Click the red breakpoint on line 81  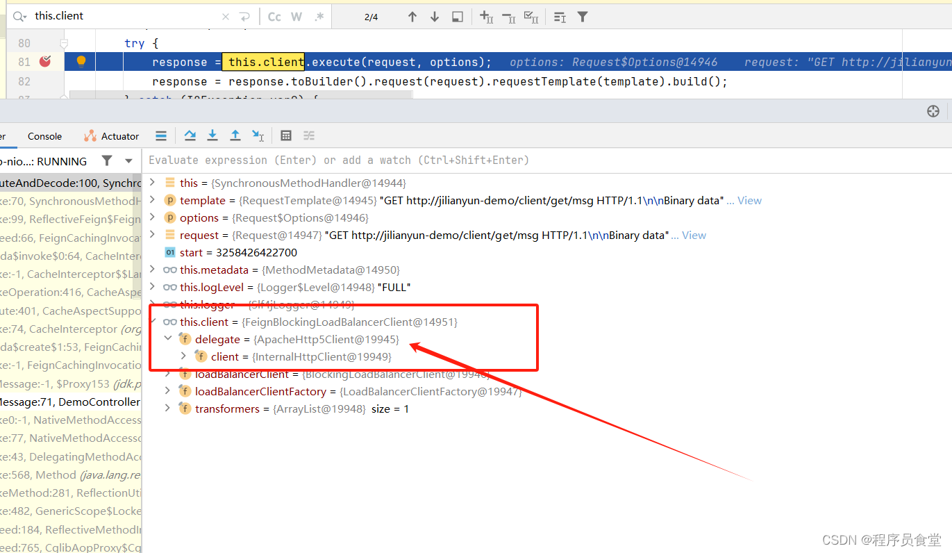(44, 61)
